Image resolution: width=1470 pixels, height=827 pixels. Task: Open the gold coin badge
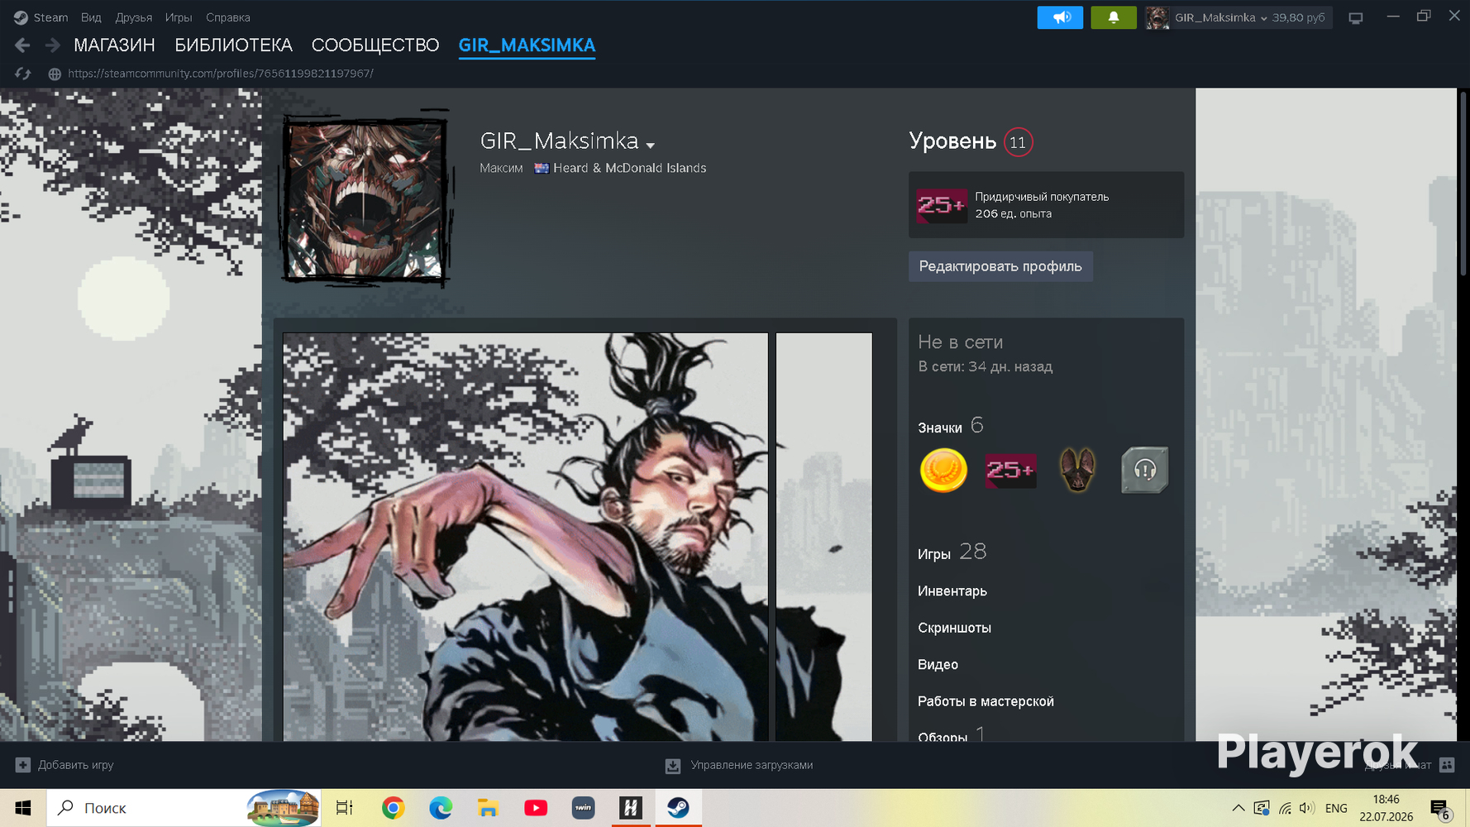click(943, 470)
